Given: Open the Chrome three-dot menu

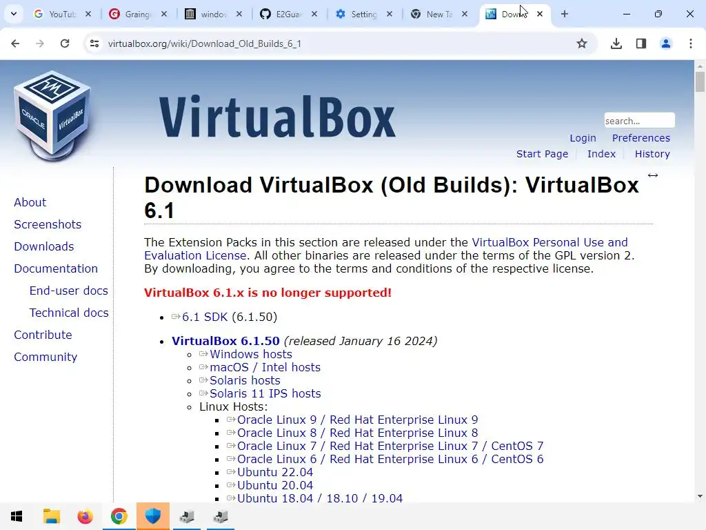Looking at the screenshot, I should point(691,43).
